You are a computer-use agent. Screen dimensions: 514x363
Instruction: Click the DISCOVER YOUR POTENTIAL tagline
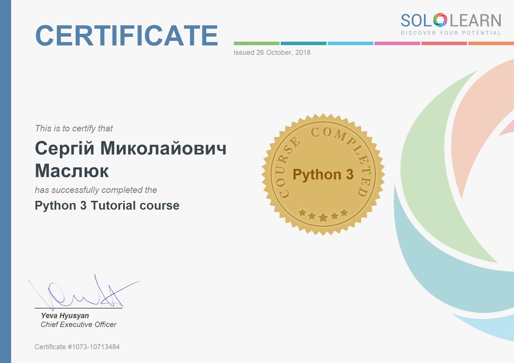point(451,33)
